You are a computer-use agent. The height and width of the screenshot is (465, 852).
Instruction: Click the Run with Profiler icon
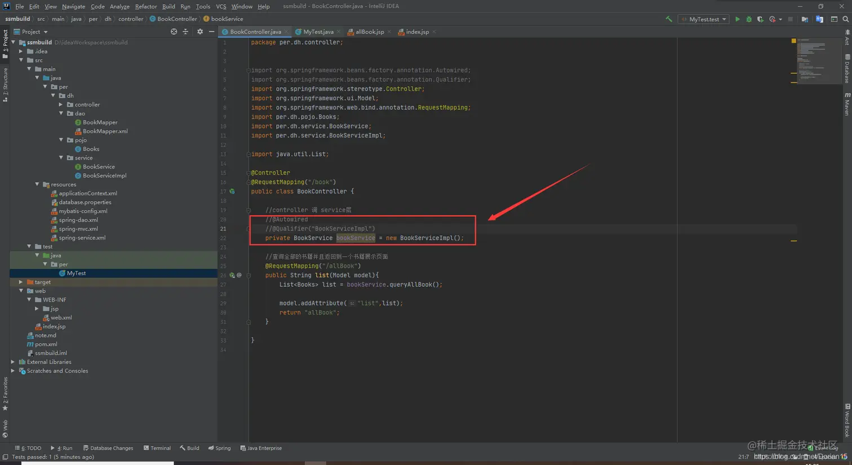(772, 19)
